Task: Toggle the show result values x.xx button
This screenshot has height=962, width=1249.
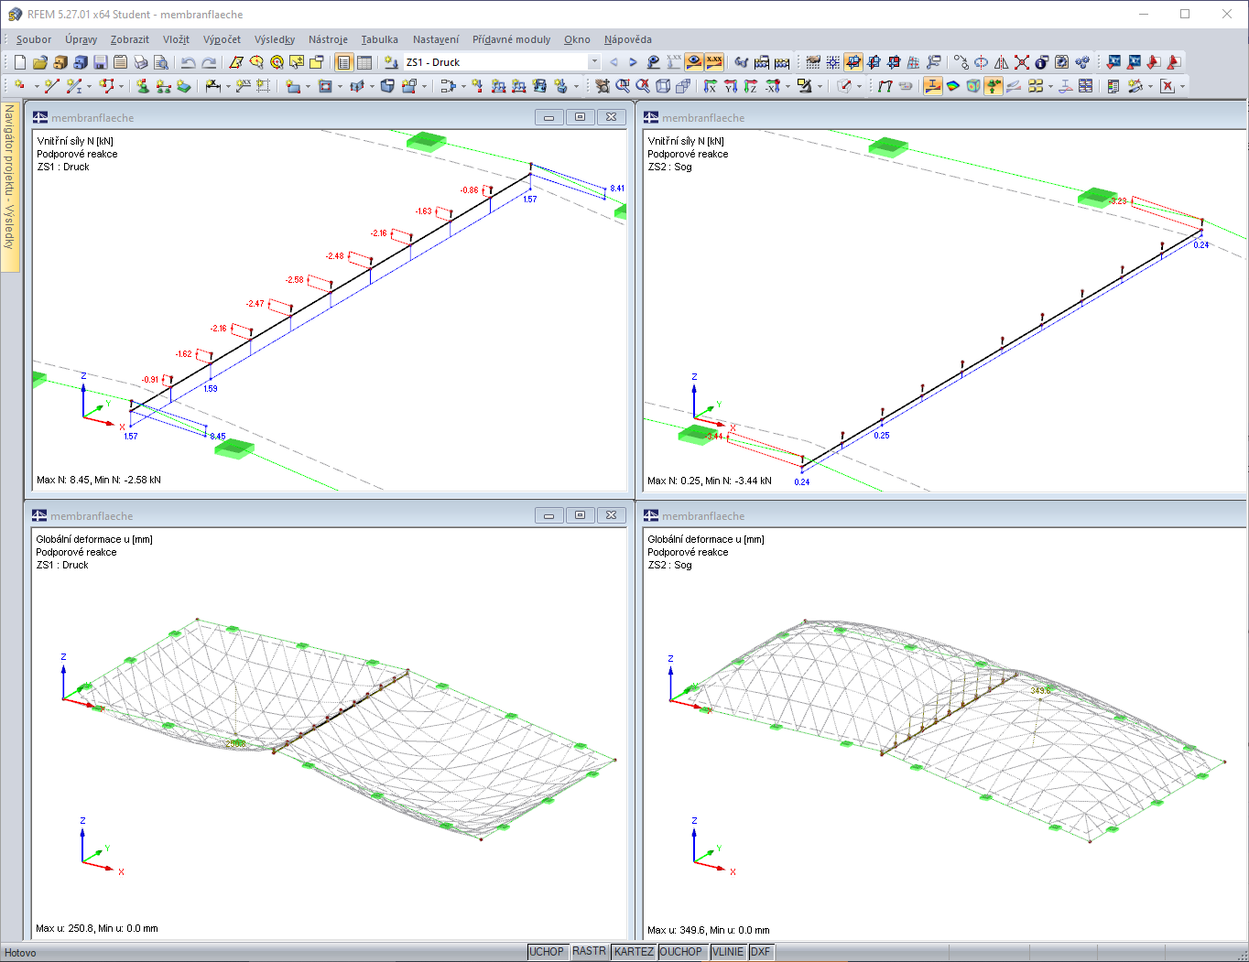Action: pyautogui.click(x=714, y=62)
